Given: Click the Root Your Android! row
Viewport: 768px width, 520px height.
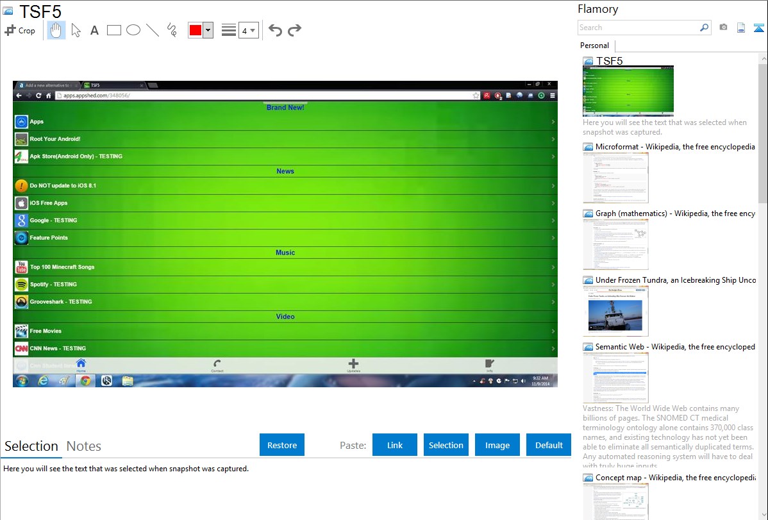Looking at the screenshot, I should pos(285,139).
